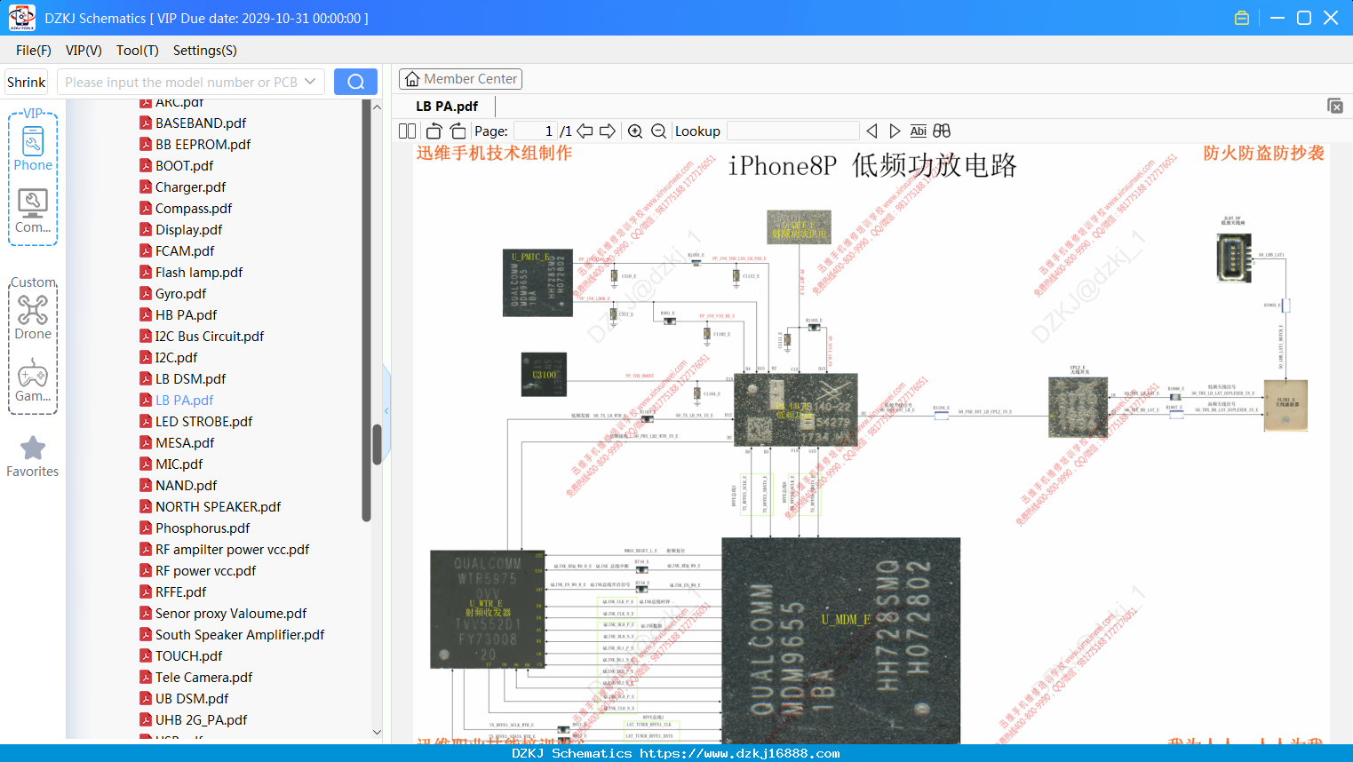Open LB DSM.pdf
This screenshot has width=1353, height=762.
[x=190, y=378]
